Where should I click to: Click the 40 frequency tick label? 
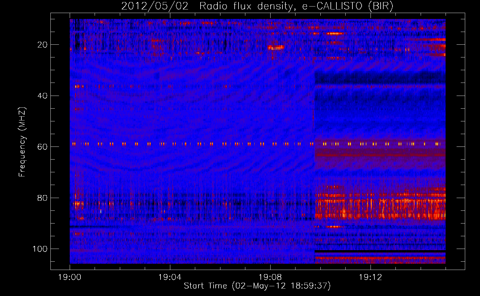pyautogui.click(x=42, y=96)
